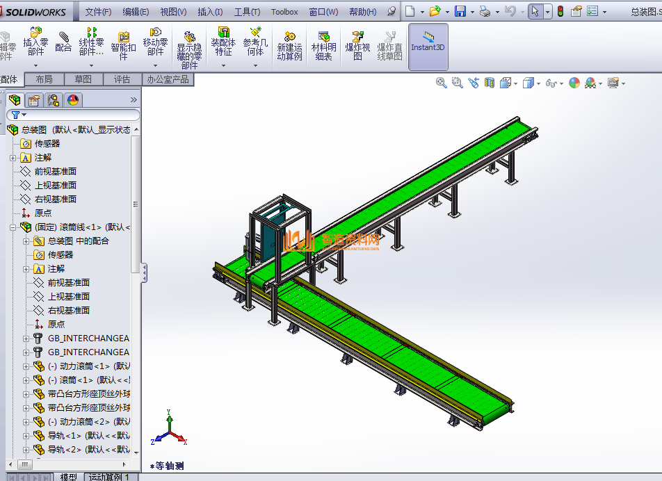Click the Section View icon

click(490, 83)
